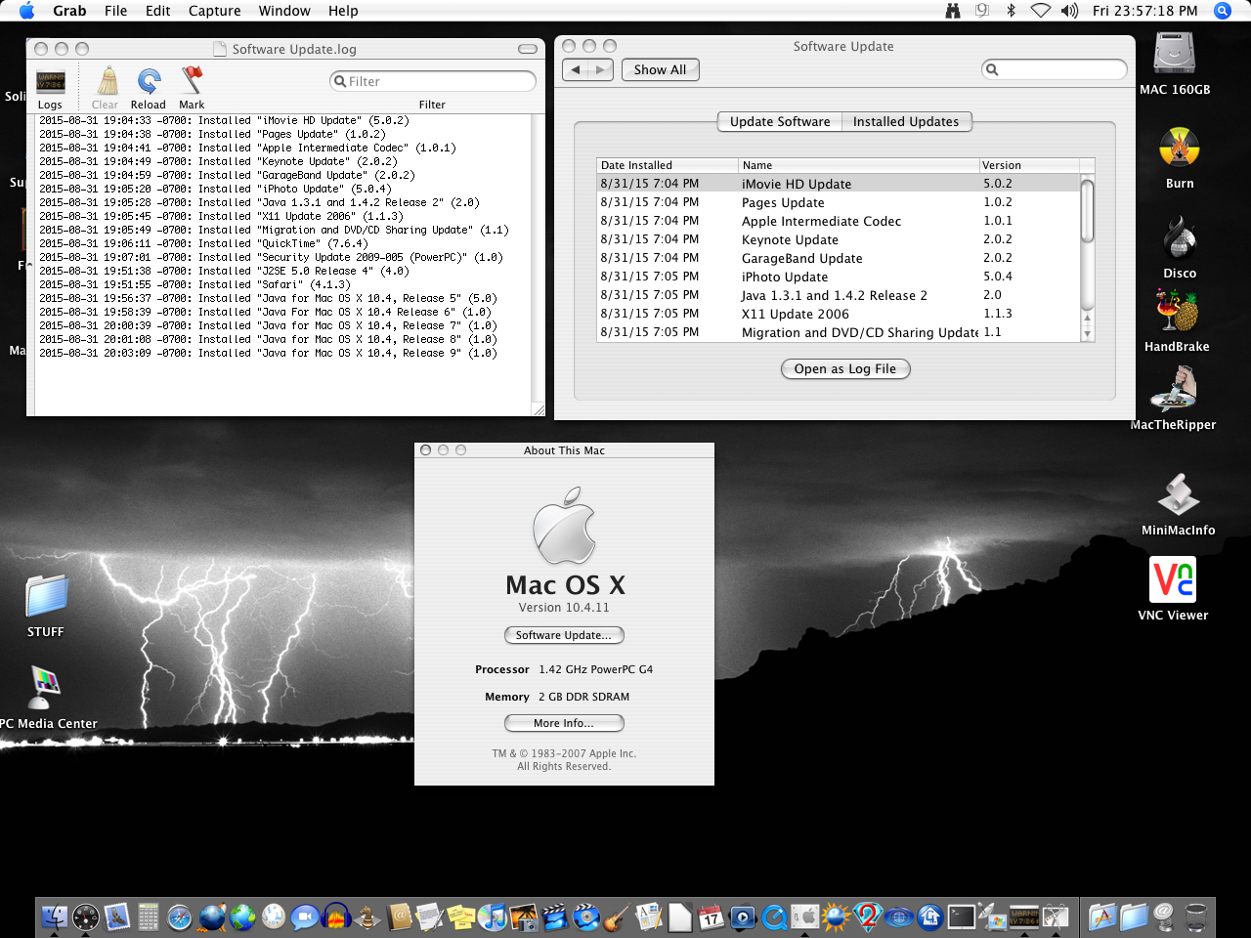Click the More Info… button
Viewport: 1251px width, 938px height.
pyautogui.click(x=564, y=723)
